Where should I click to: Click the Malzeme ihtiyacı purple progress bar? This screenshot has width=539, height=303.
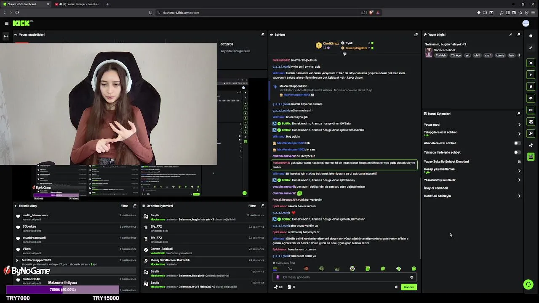click(x=63, y=290)
